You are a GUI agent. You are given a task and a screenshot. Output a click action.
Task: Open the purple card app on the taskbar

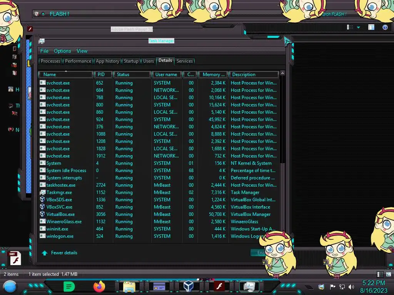(x=159, y=287)
